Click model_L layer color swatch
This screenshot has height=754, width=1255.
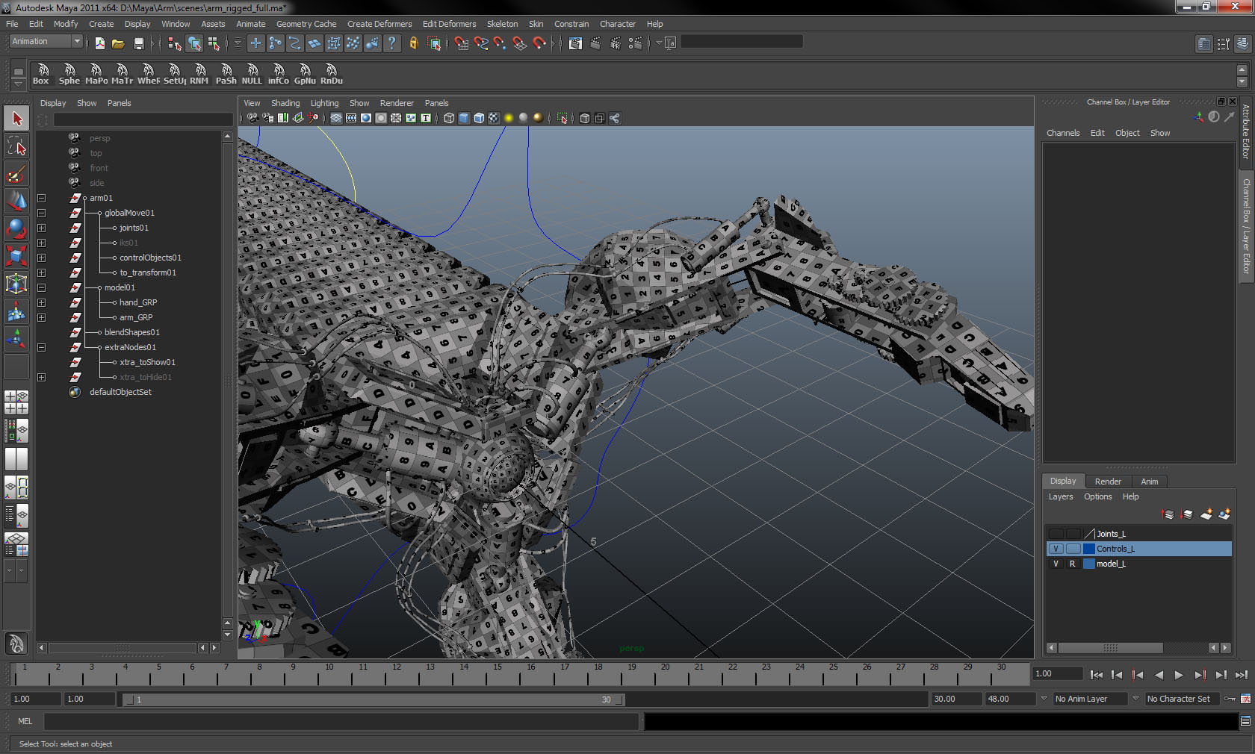(1089, 564)
